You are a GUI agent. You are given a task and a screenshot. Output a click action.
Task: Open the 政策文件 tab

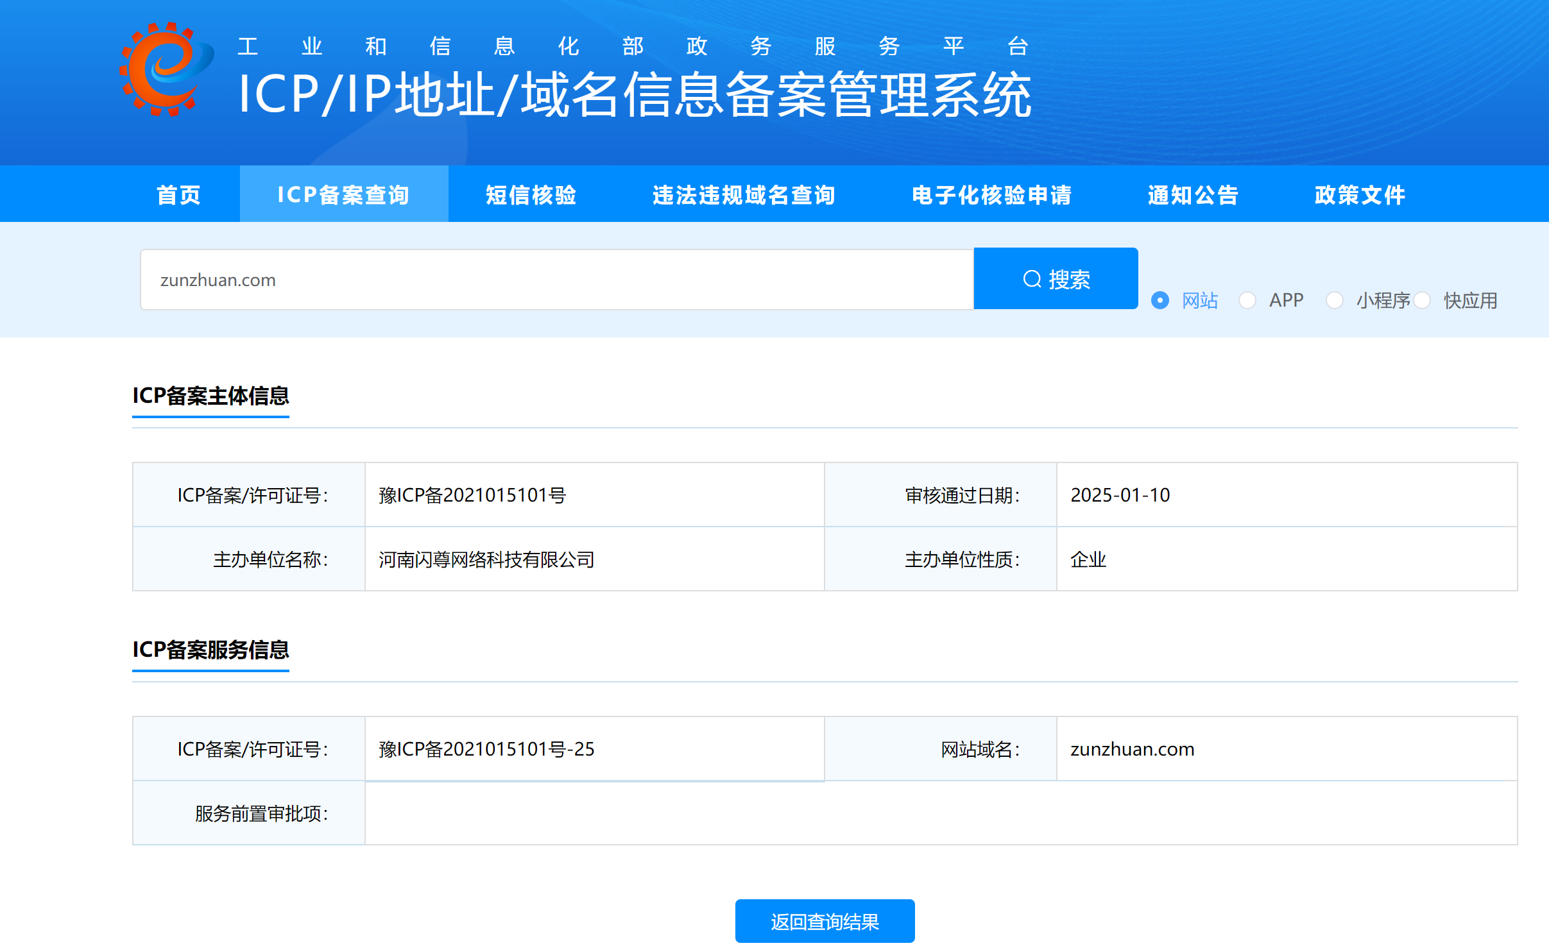tap(1360, 194)
